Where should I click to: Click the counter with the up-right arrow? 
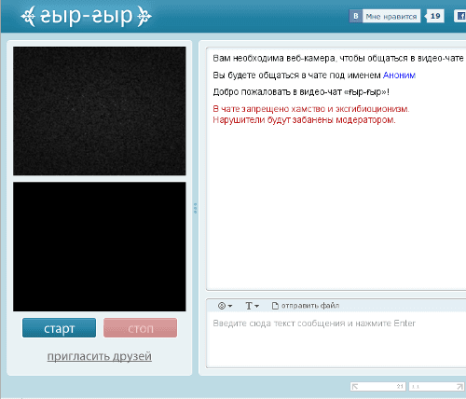436,386
